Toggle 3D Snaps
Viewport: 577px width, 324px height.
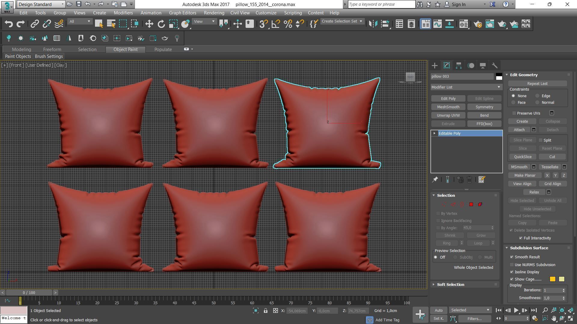[x=264, y=24]
